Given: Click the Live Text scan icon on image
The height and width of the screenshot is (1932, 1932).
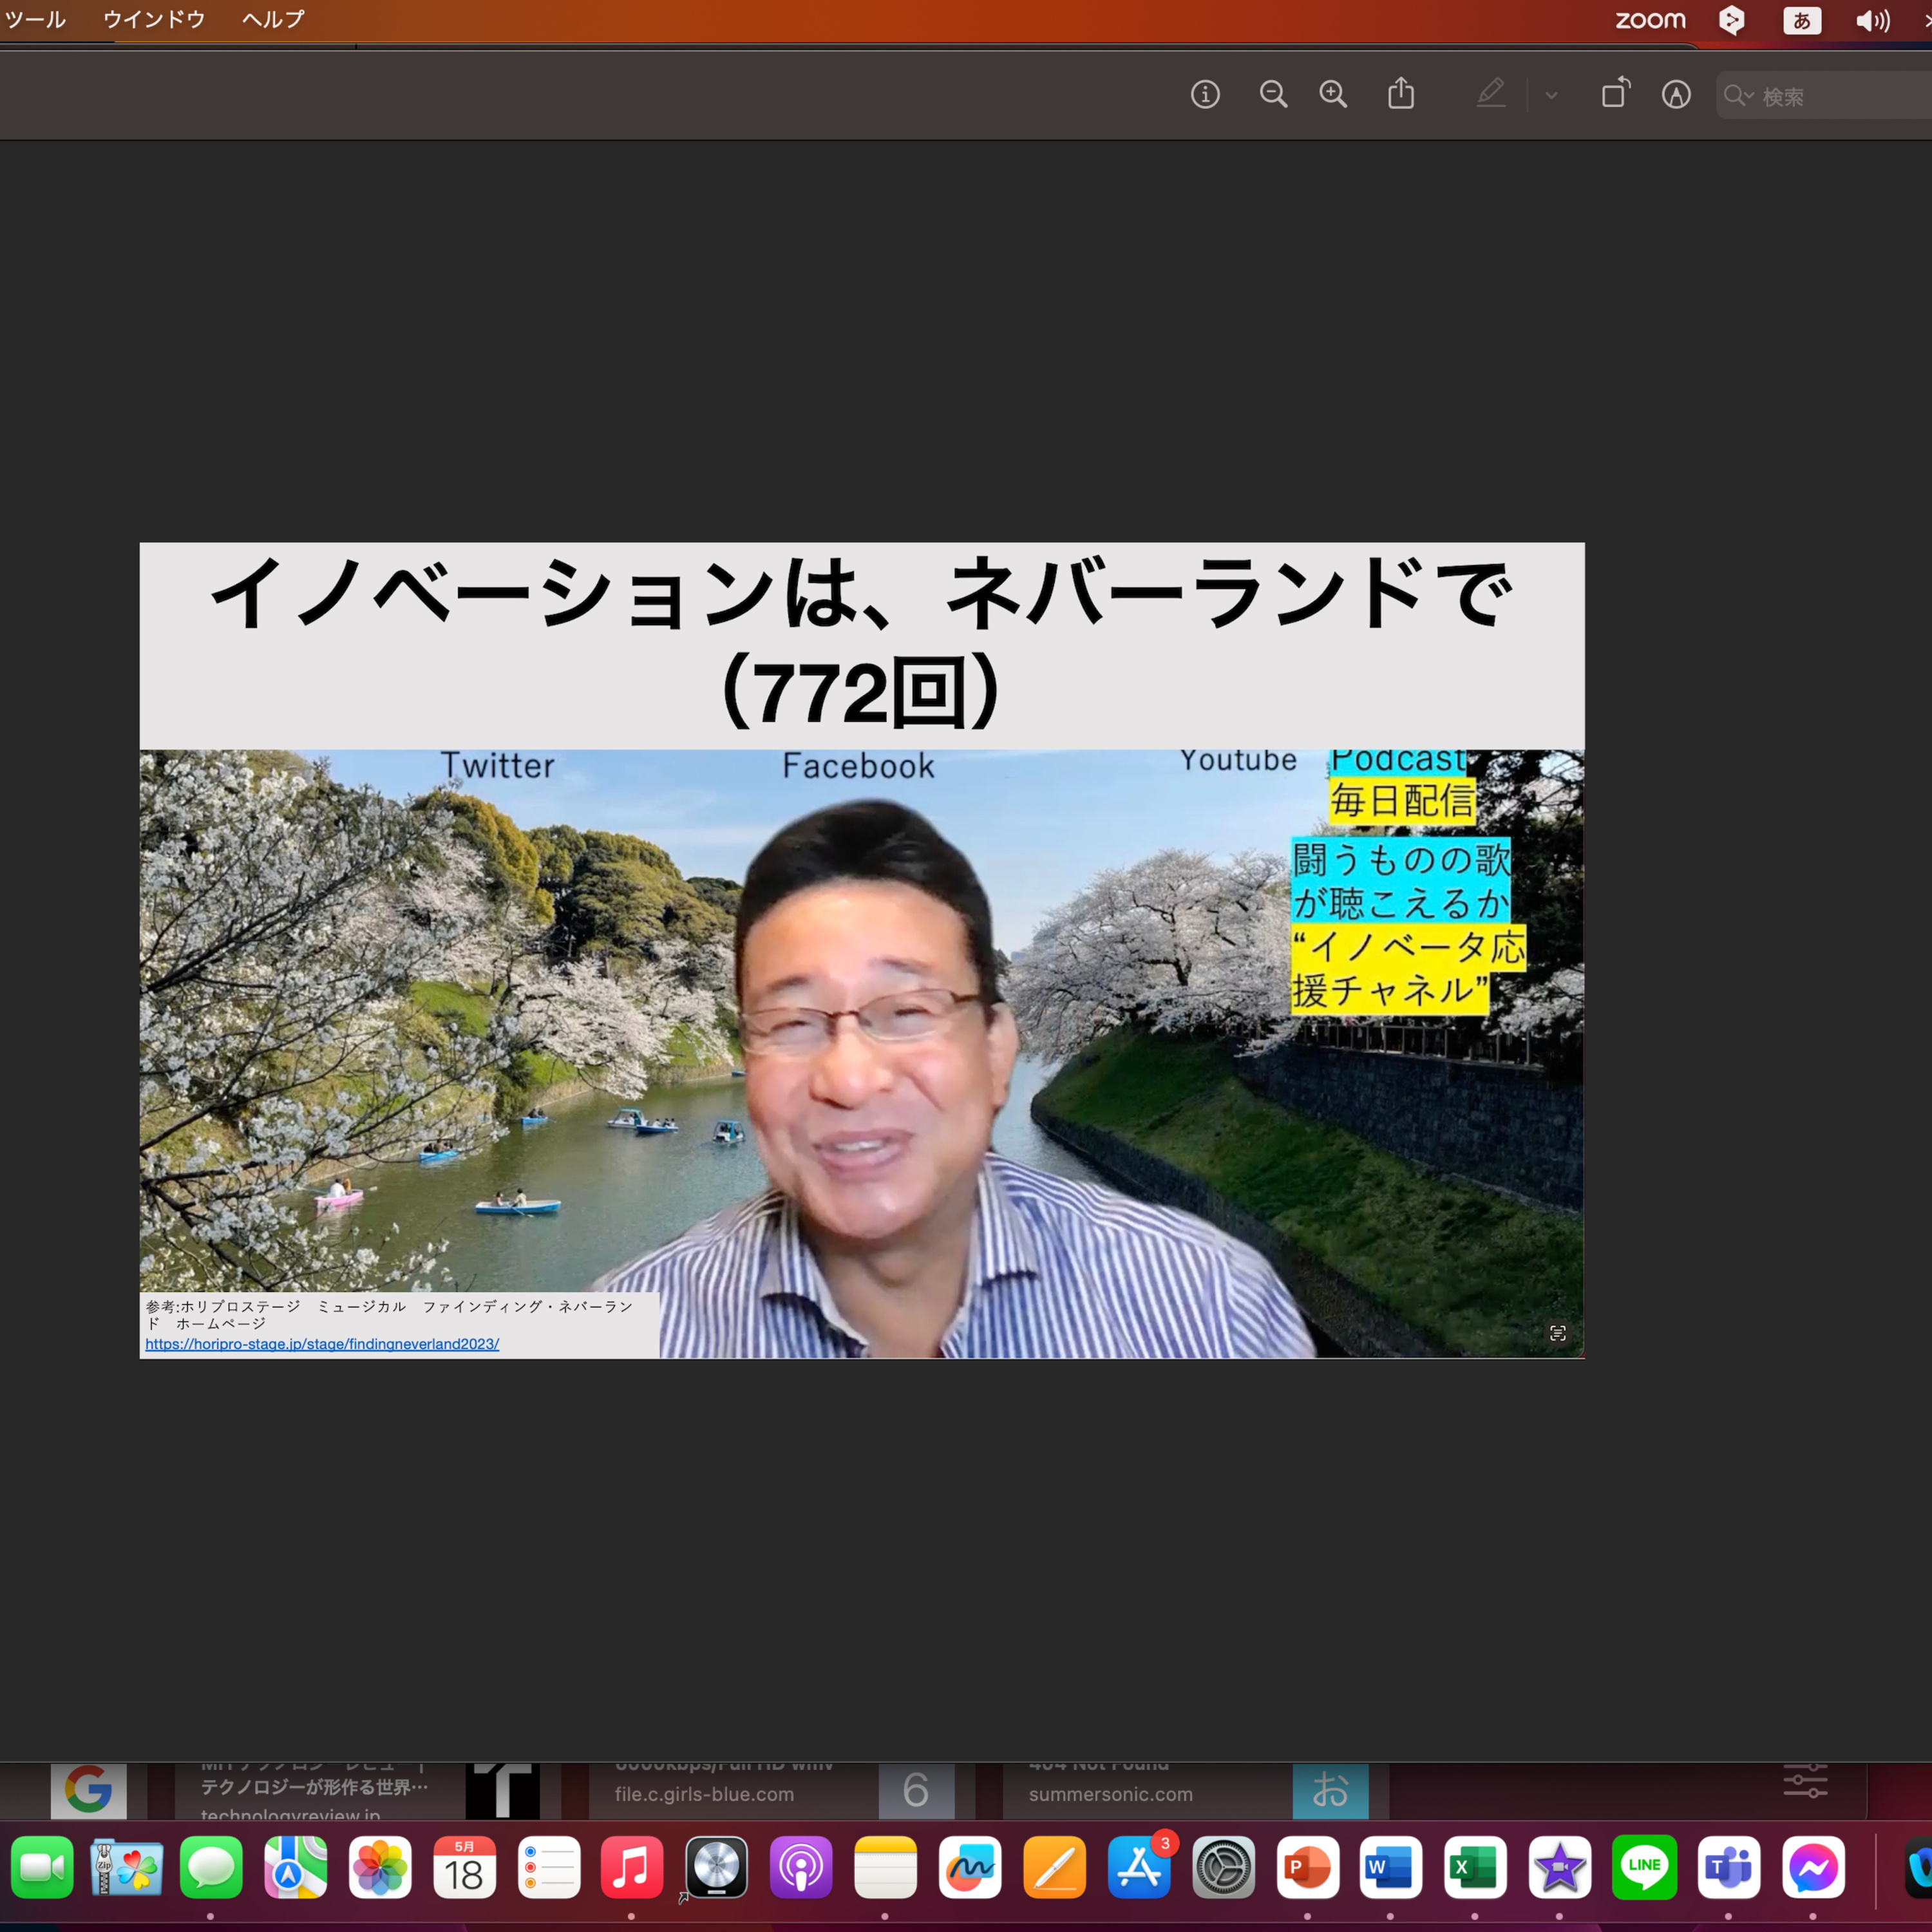Looking at the screenshot, I should pyautogui.click(x=1557, y=1333).
